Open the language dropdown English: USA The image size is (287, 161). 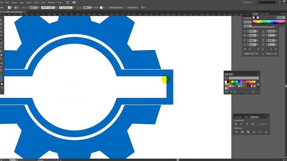point(251,54)
